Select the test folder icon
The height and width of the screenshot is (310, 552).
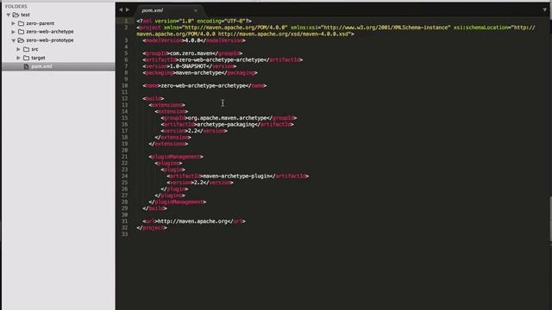pyautogui.click(x=16, y=15)
